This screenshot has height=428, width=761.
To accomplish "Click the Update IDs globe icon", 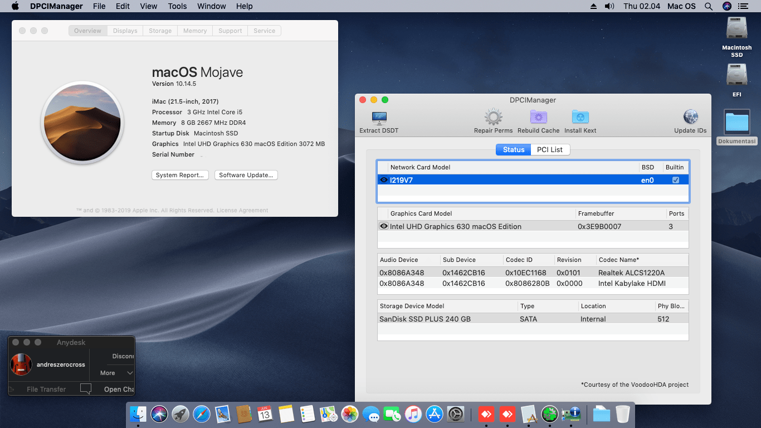I will [690, 117].
